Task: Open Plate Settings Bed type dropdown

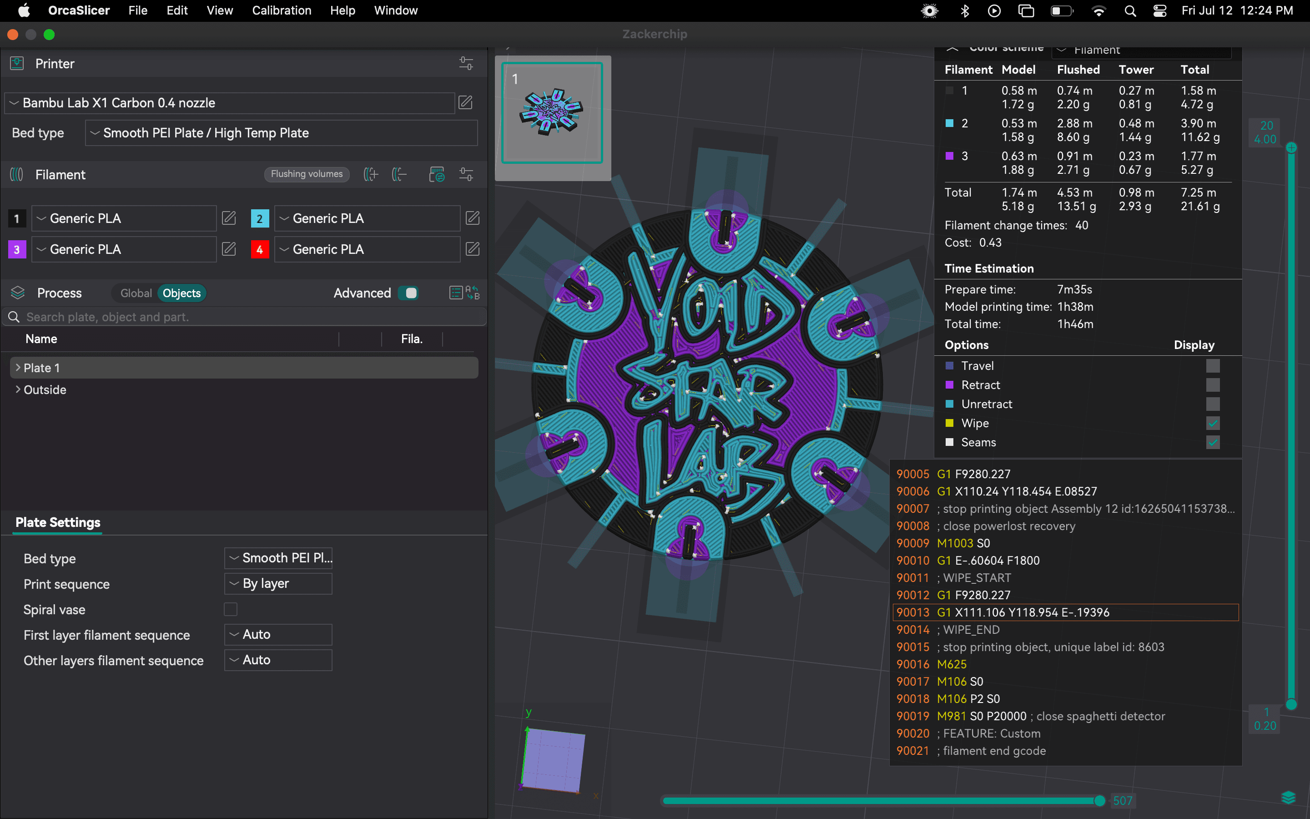Action: click(278, 558)
